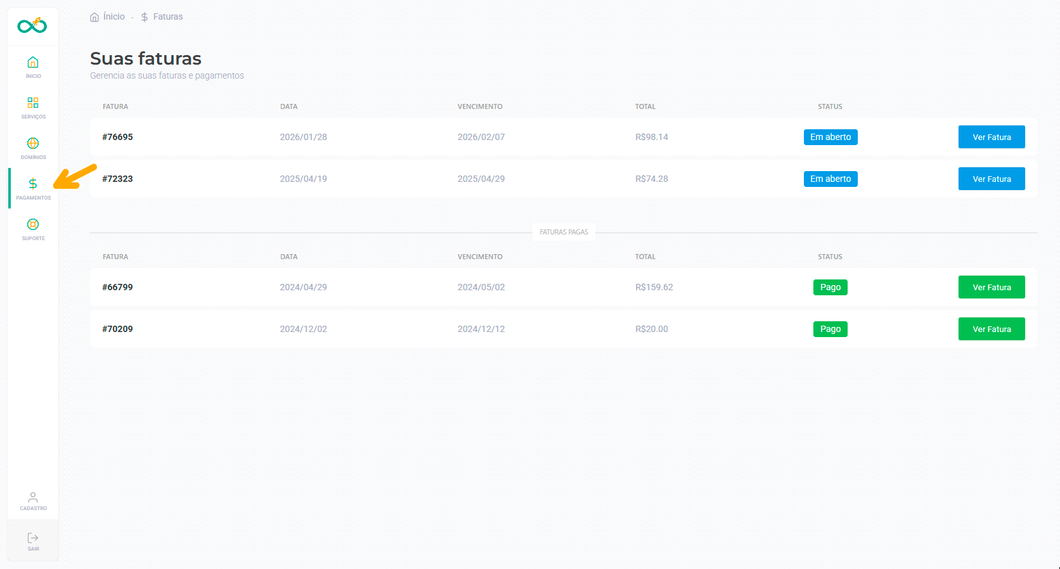
Task: Click the Pago badge for invoice #66799
Action: click(x=830, y=287)
